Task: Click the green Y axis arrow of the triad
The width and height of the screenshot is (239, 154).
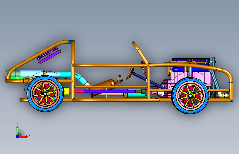Action: coord(17,130)
